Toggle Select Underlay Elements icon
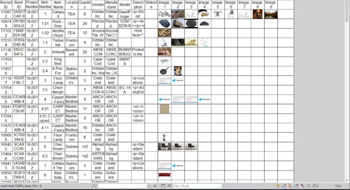Screen dimensions: 350x190 tap(284, 186)
